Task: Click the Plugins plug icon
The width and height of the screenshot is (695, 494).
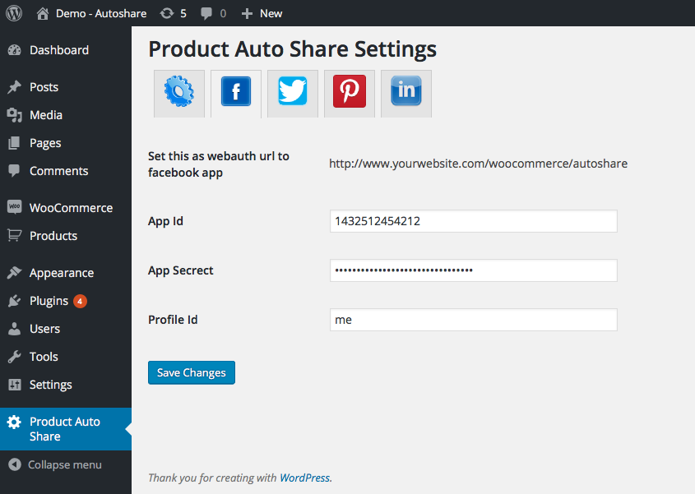Action: 14,301
